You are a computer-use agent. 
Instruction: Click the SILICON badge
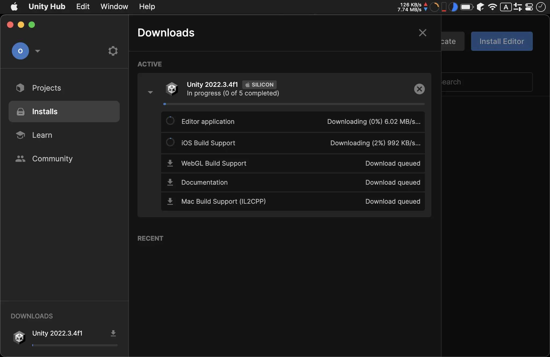point(259,85)
